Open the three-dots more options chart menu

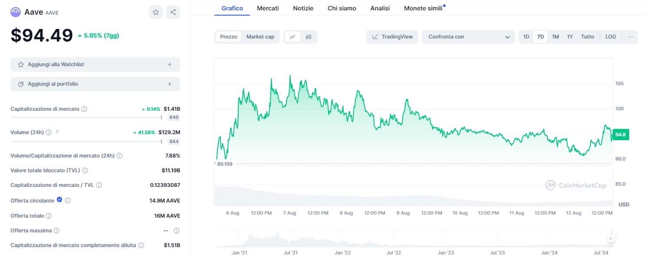630,37
